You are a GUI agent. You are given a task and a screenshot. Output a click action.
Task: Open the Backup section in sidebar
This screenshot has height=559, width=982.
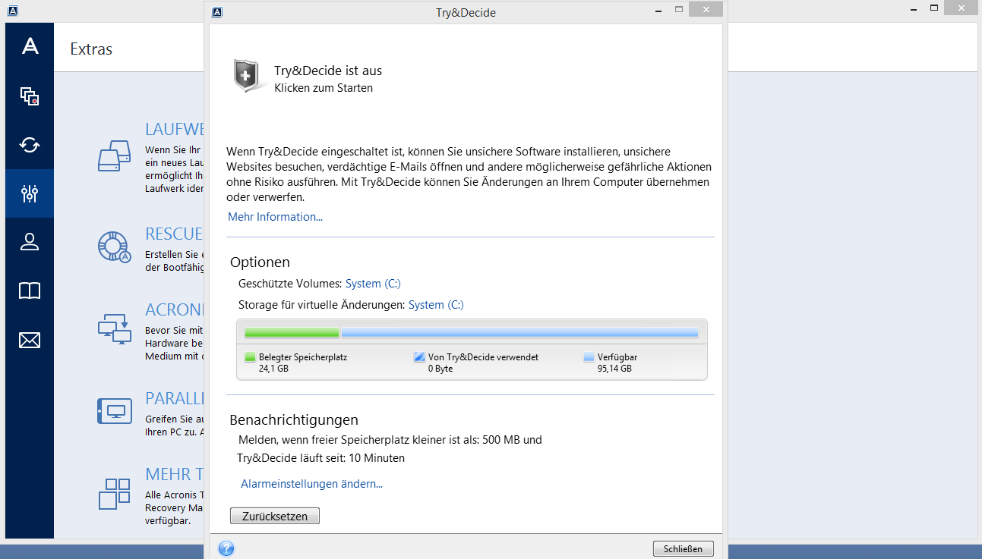pyautogui.click(x=30, y=96)
